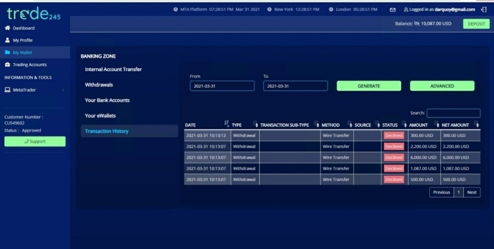Click the Dashboard home icon
The width and height of the screenshot is (494, 249).
(x=7, y=28)
